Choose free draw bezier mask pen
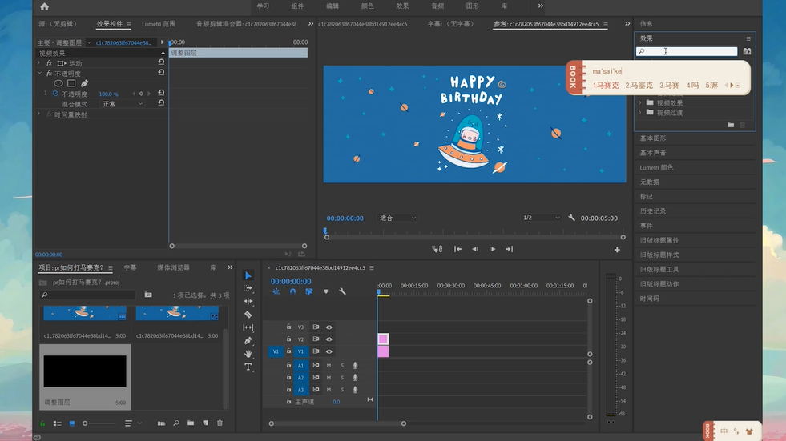 (x=84, y=83)
